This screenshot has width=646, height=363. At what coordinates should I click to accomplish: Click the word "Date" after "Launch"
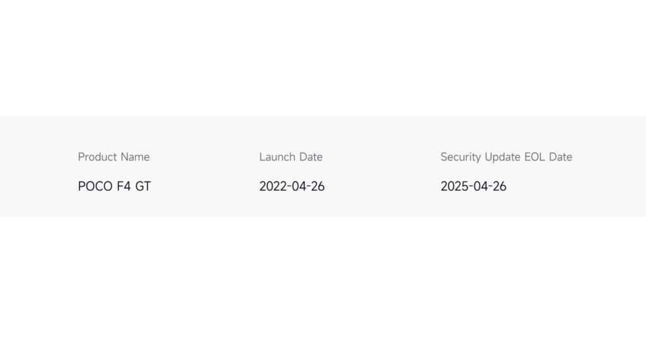click(x=311, y=157)
